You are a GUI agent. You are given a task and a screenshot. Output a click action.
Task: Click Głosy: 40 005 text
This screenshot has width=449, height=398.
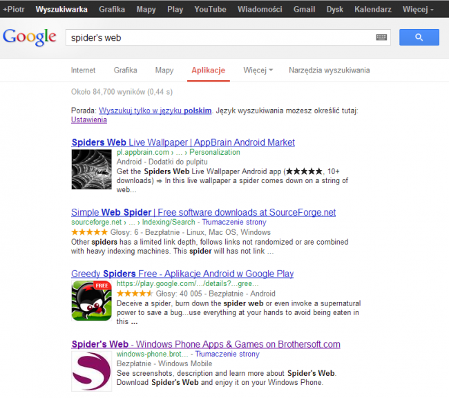click(179, 294)
